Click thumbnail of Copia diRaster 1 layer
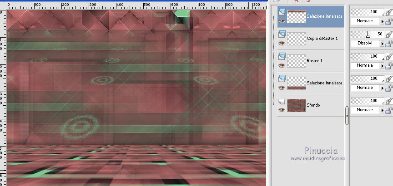The height and width of the screenshot is (186, 393). click(297, 39)
